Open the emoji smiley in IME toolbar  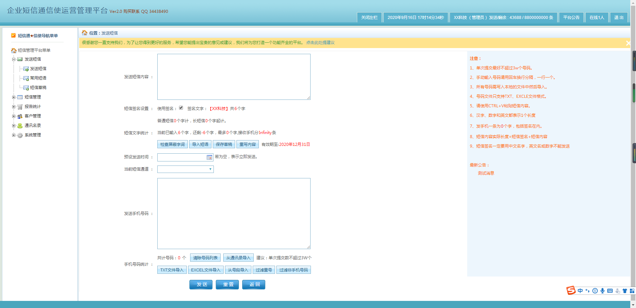click(595, 291)
